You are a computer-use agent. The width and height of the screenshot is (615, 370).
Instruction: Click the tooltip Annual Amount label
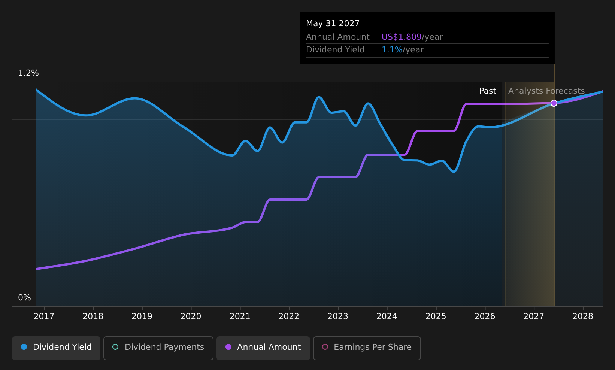pyautogui.click(x=338, y=37)
